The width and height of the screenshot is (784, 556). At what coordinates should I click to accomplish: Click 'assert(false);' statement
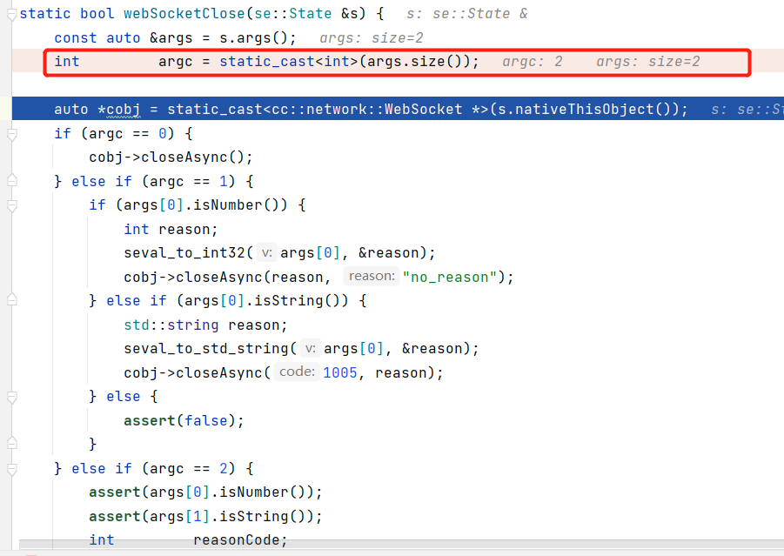point(184,421)
